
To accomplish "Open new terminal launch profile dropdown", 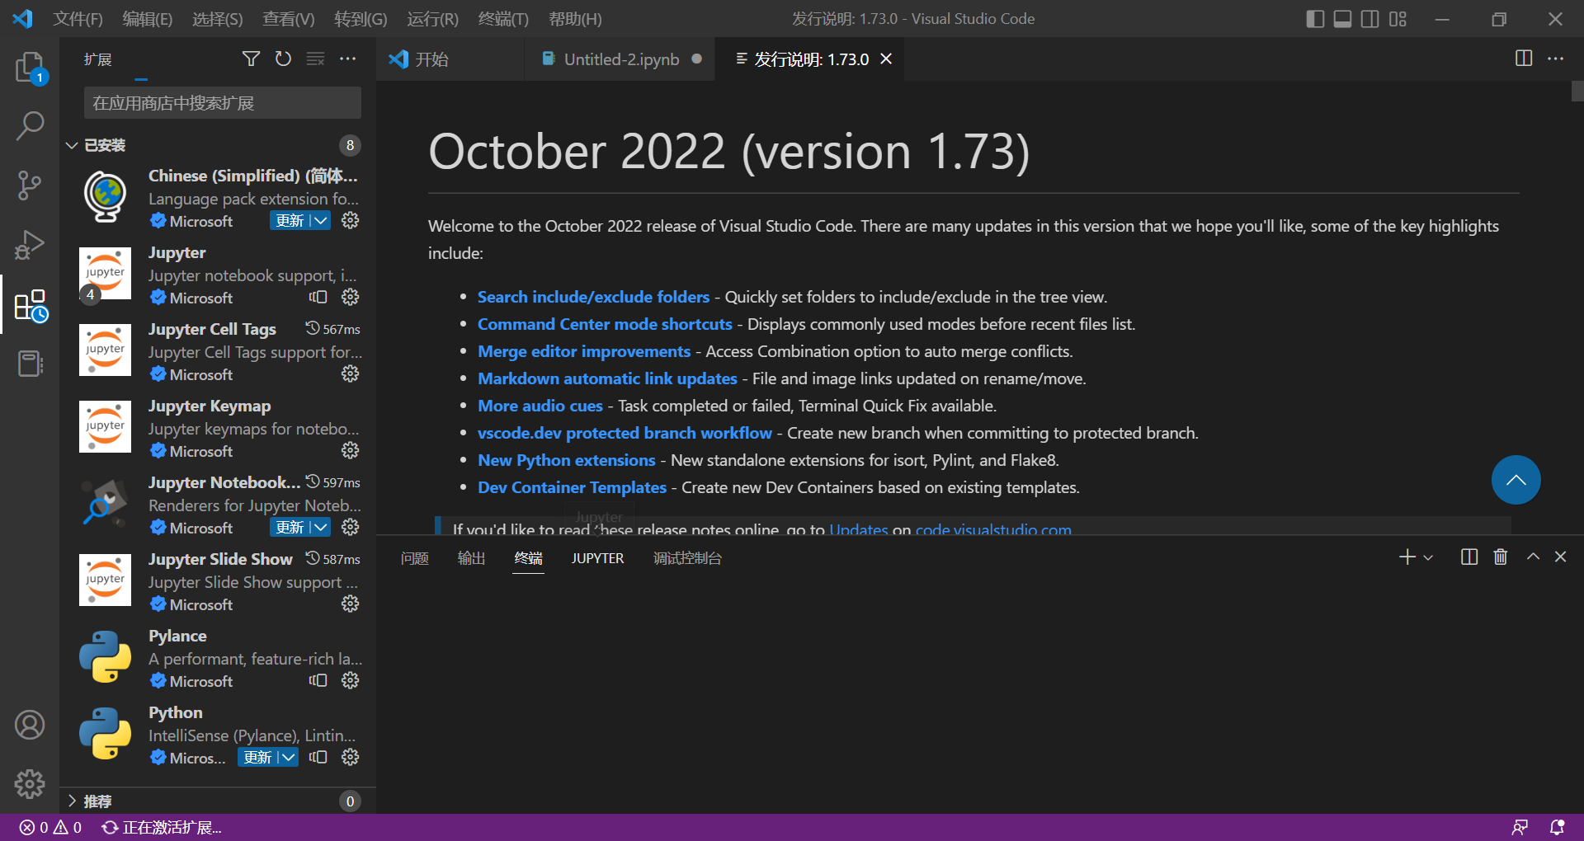I will click(1428, 557).
